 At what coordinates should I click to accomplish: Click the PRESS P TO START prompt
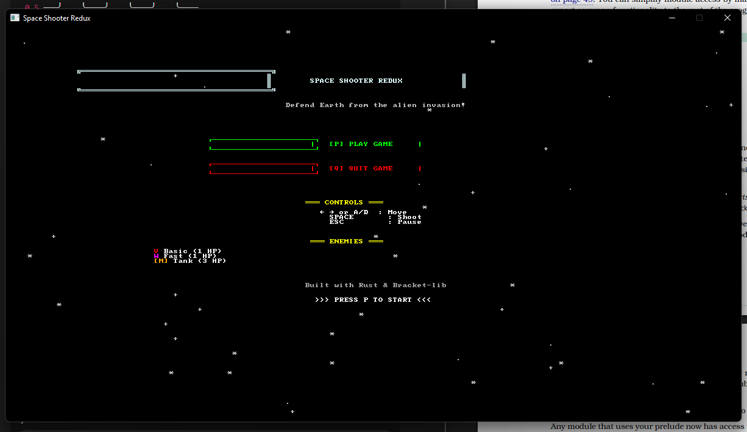point(373,299)
